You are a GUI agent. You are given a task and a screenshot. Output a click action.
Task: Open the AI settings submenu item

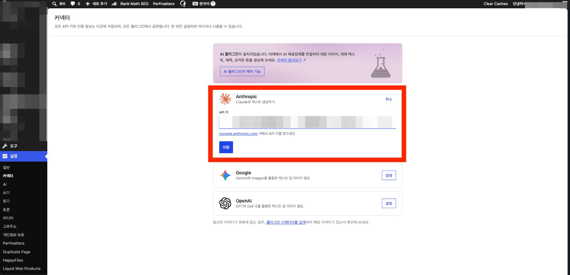click(5, 184)
